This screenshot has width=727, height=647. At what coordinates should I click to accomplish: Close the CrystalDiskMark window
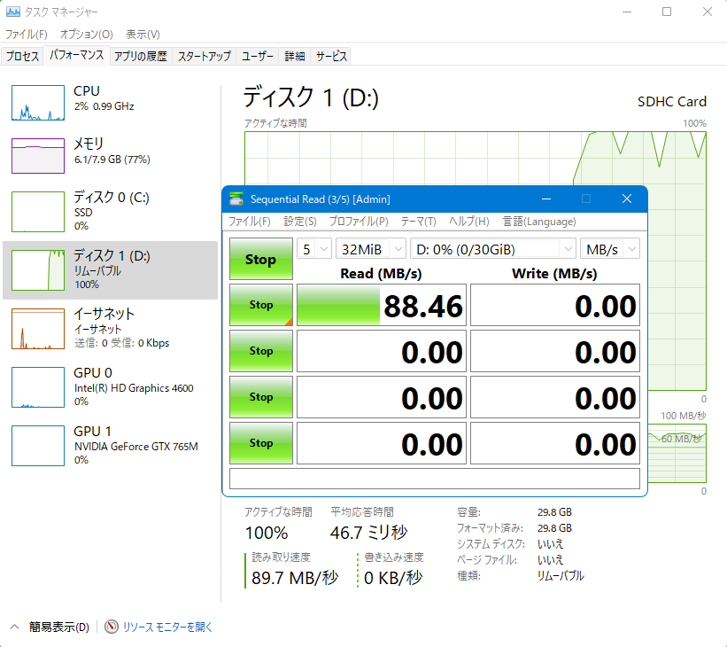(x=627, y=199)
